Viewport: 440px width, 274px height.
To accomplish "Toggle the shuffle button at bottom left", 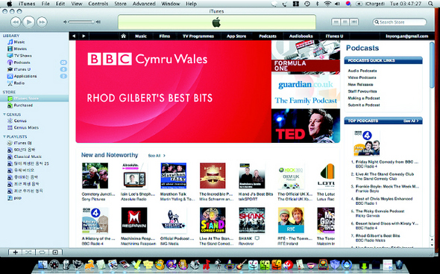I will (x=28, y=252).
